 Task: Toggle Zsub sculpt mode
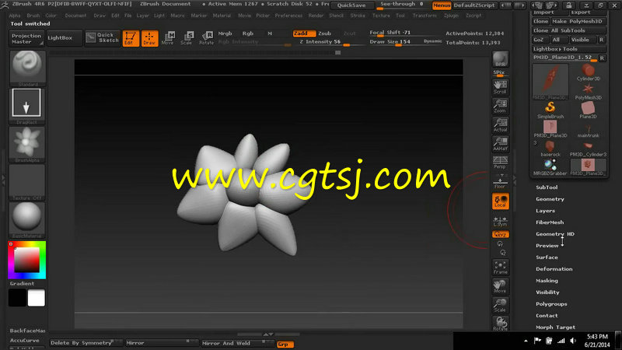(x=324, y=33)
